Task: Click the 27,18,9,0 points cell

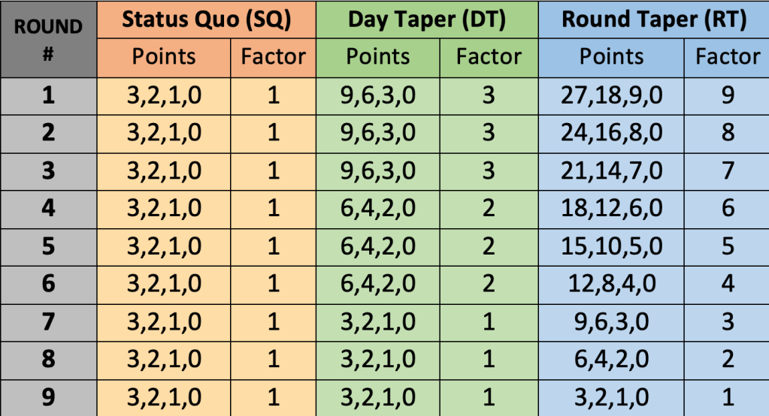Action: click(612, 95)
